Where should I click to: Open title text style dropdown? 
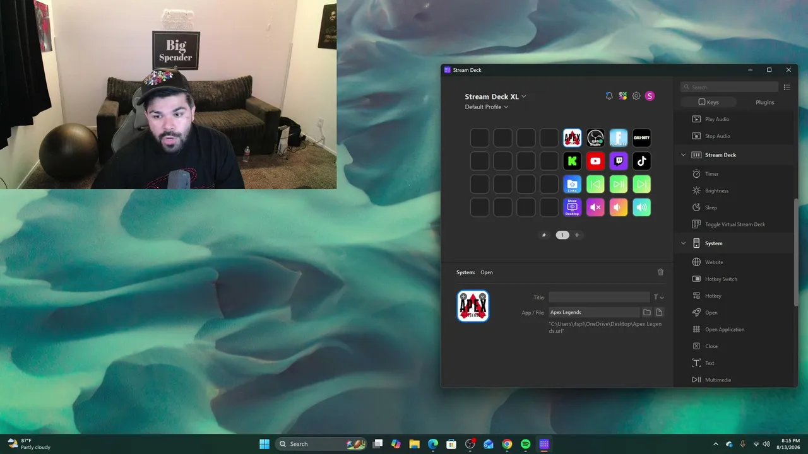658,297
